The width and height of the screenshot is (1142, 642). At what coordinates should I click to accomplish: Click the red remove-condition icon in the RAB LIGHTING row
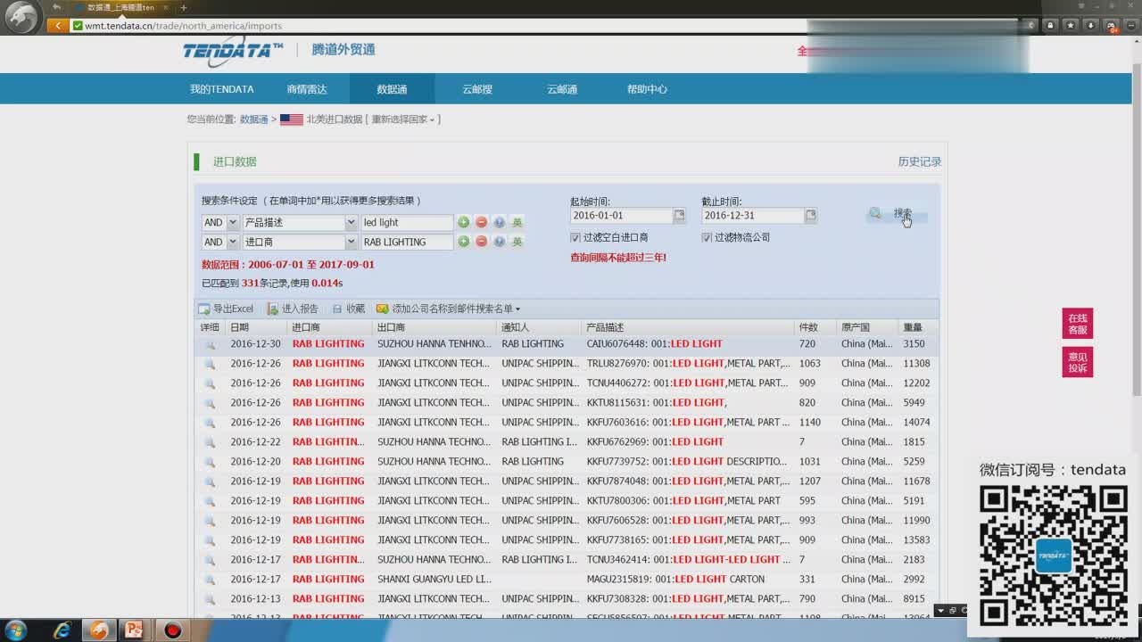pos(481,242)
